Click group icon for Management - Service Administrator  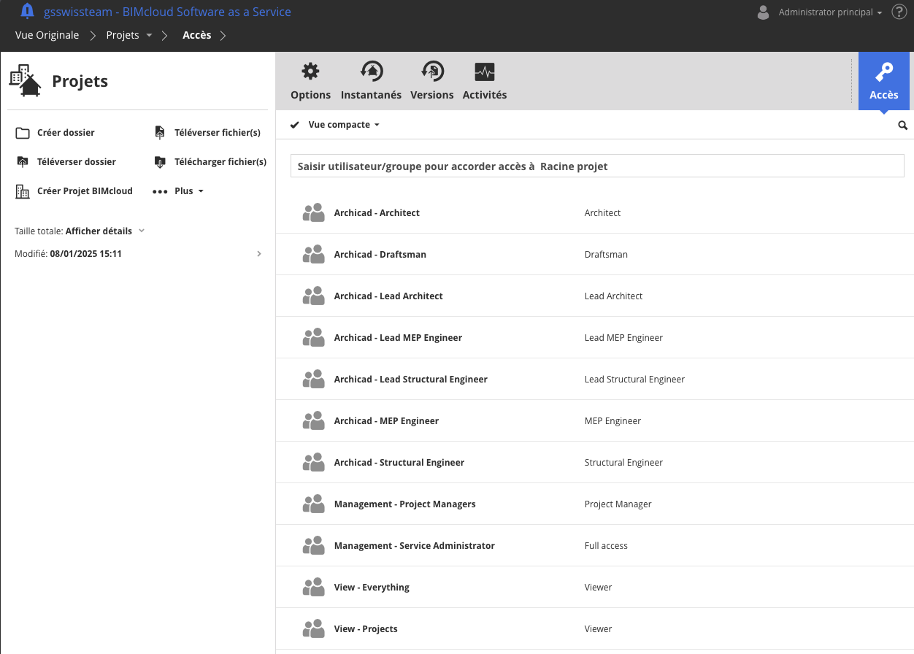(313, 546)
